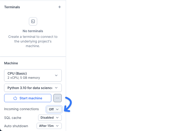Click the Auto shutdown label

16,126
